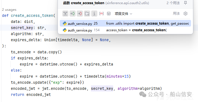
Task: Click the 'to_encode.update({"exp": expire})' line
Action: coord(47,82)
